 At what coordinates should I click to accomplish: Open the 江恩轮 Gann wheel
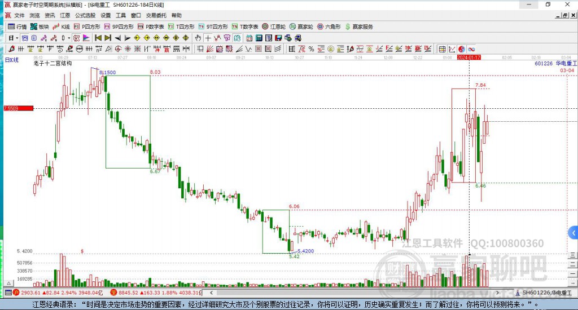pyautogui.click(x=274, y=26)
